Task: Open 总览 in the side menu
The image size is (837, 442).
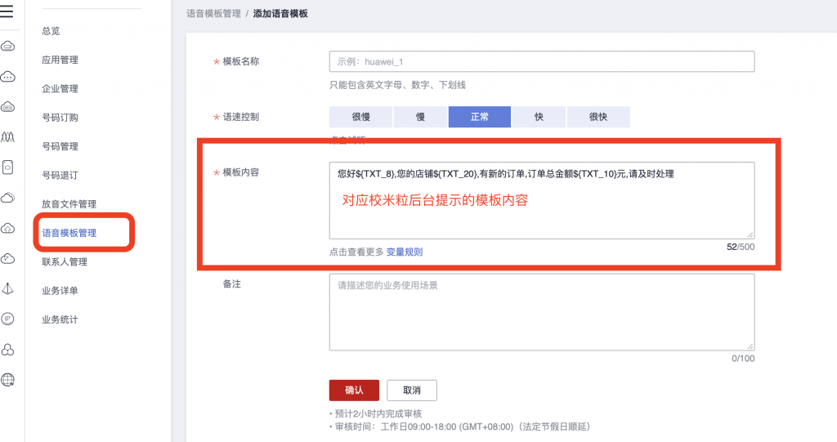Action: tap(51, 31)
